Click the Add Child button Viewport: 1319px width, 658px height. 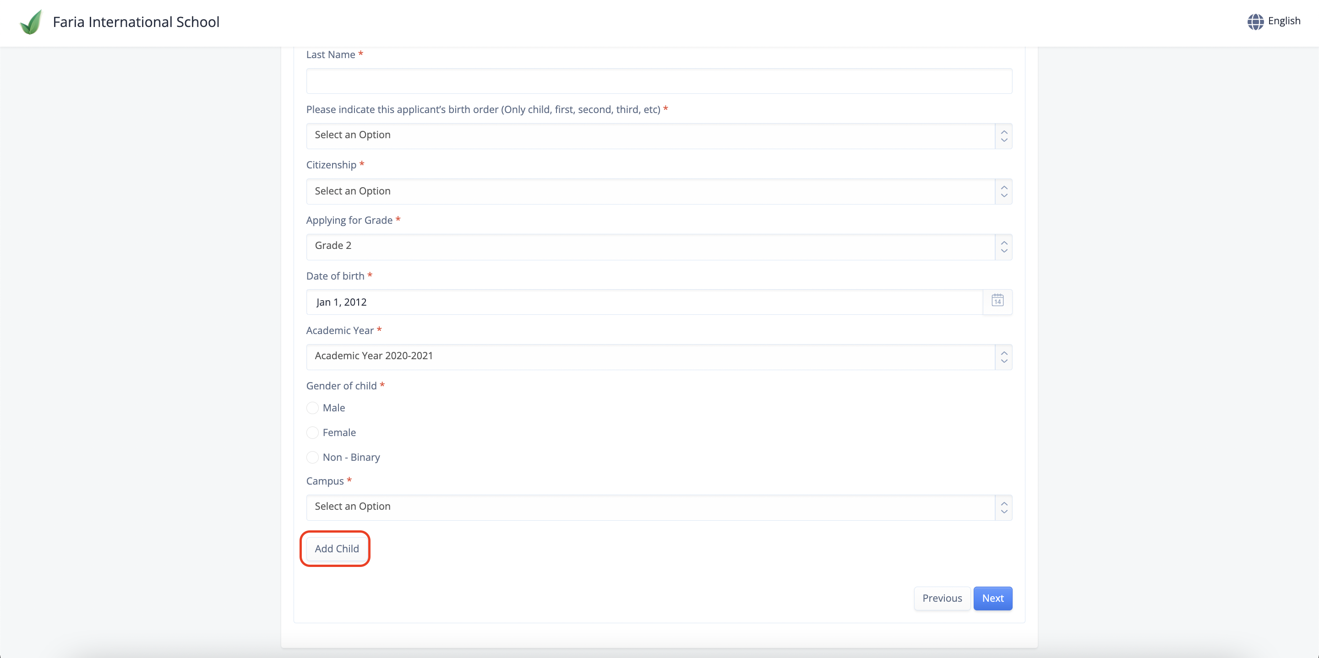[337, 549]
